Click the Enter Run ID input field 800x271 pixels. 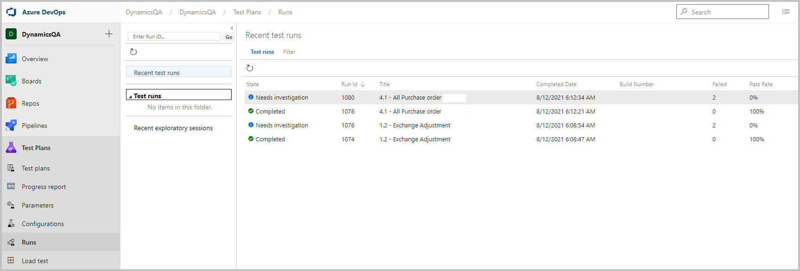coord(174,37)
